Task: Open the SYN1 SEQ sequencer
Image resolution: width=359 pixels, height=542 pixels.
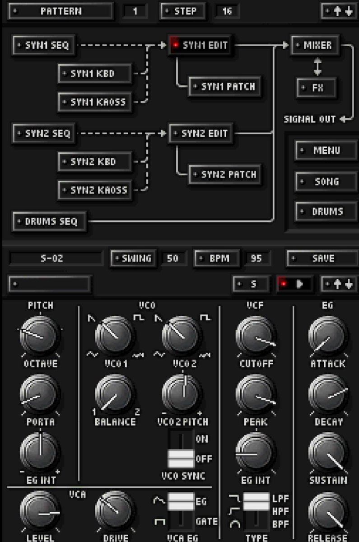Action: pyautogui.click(x=43, y=46)
